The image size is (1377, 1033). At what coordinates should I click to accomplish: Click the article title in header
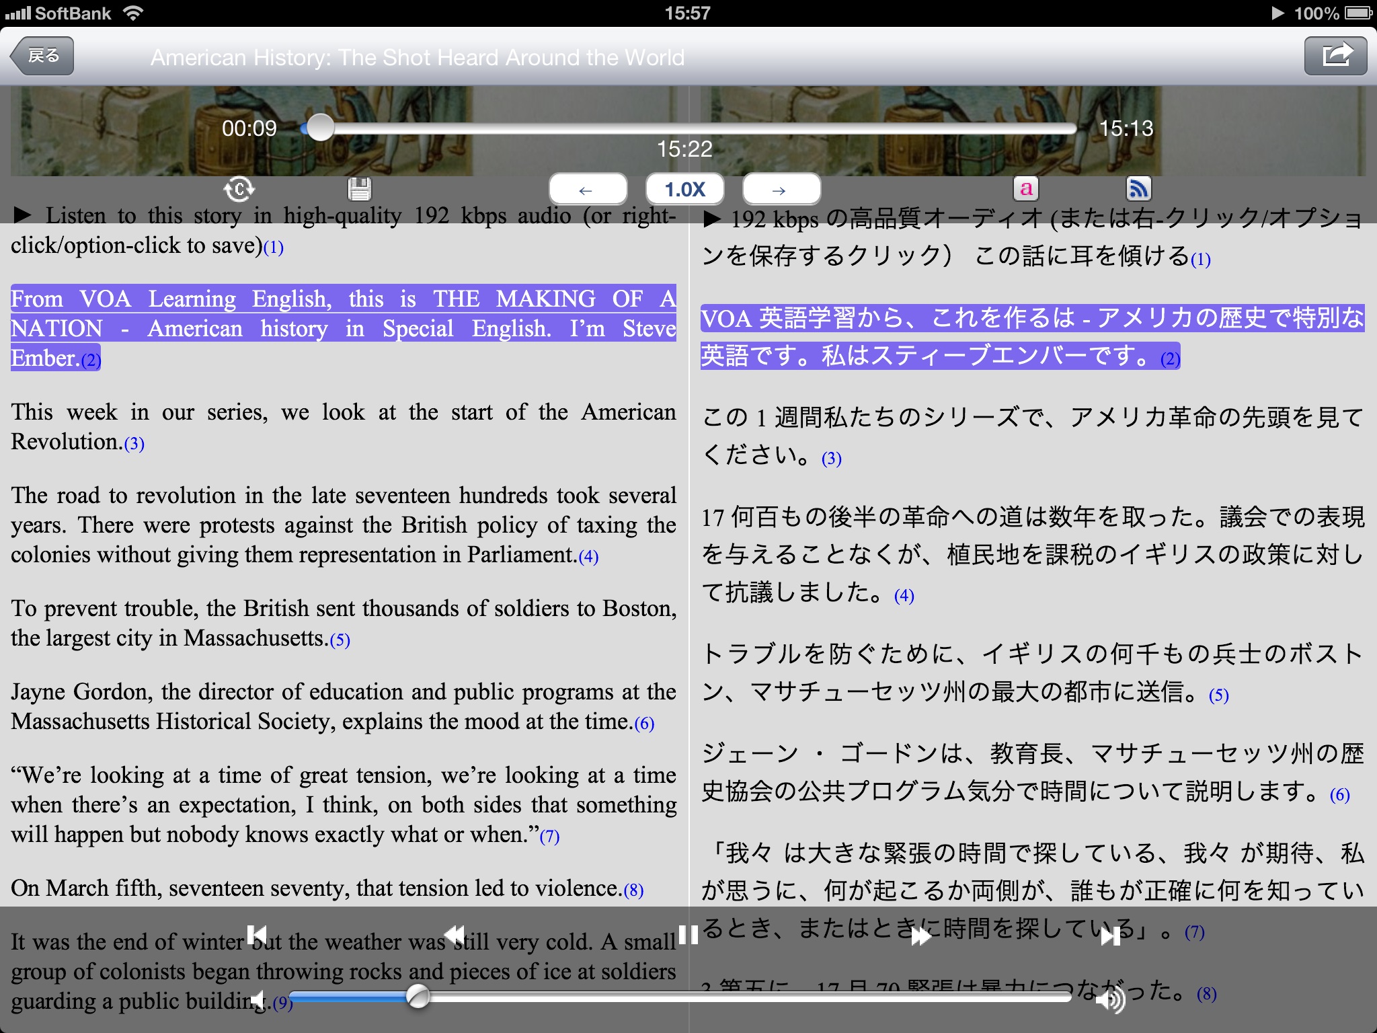pyautogui.click(x=418, y=57)
